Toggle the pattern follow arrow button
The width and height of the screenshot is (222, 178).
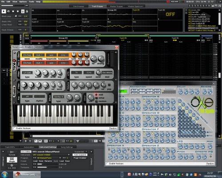pyautogui.click(x=23, y=11)
